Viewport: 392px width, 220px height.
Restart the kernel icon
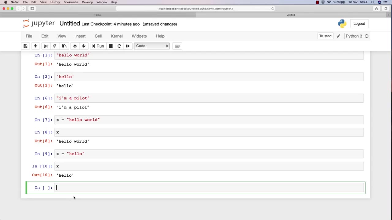point(119,46)
